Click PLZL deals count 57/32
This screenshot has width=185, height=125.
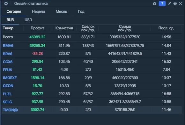[x=88, y=94]
